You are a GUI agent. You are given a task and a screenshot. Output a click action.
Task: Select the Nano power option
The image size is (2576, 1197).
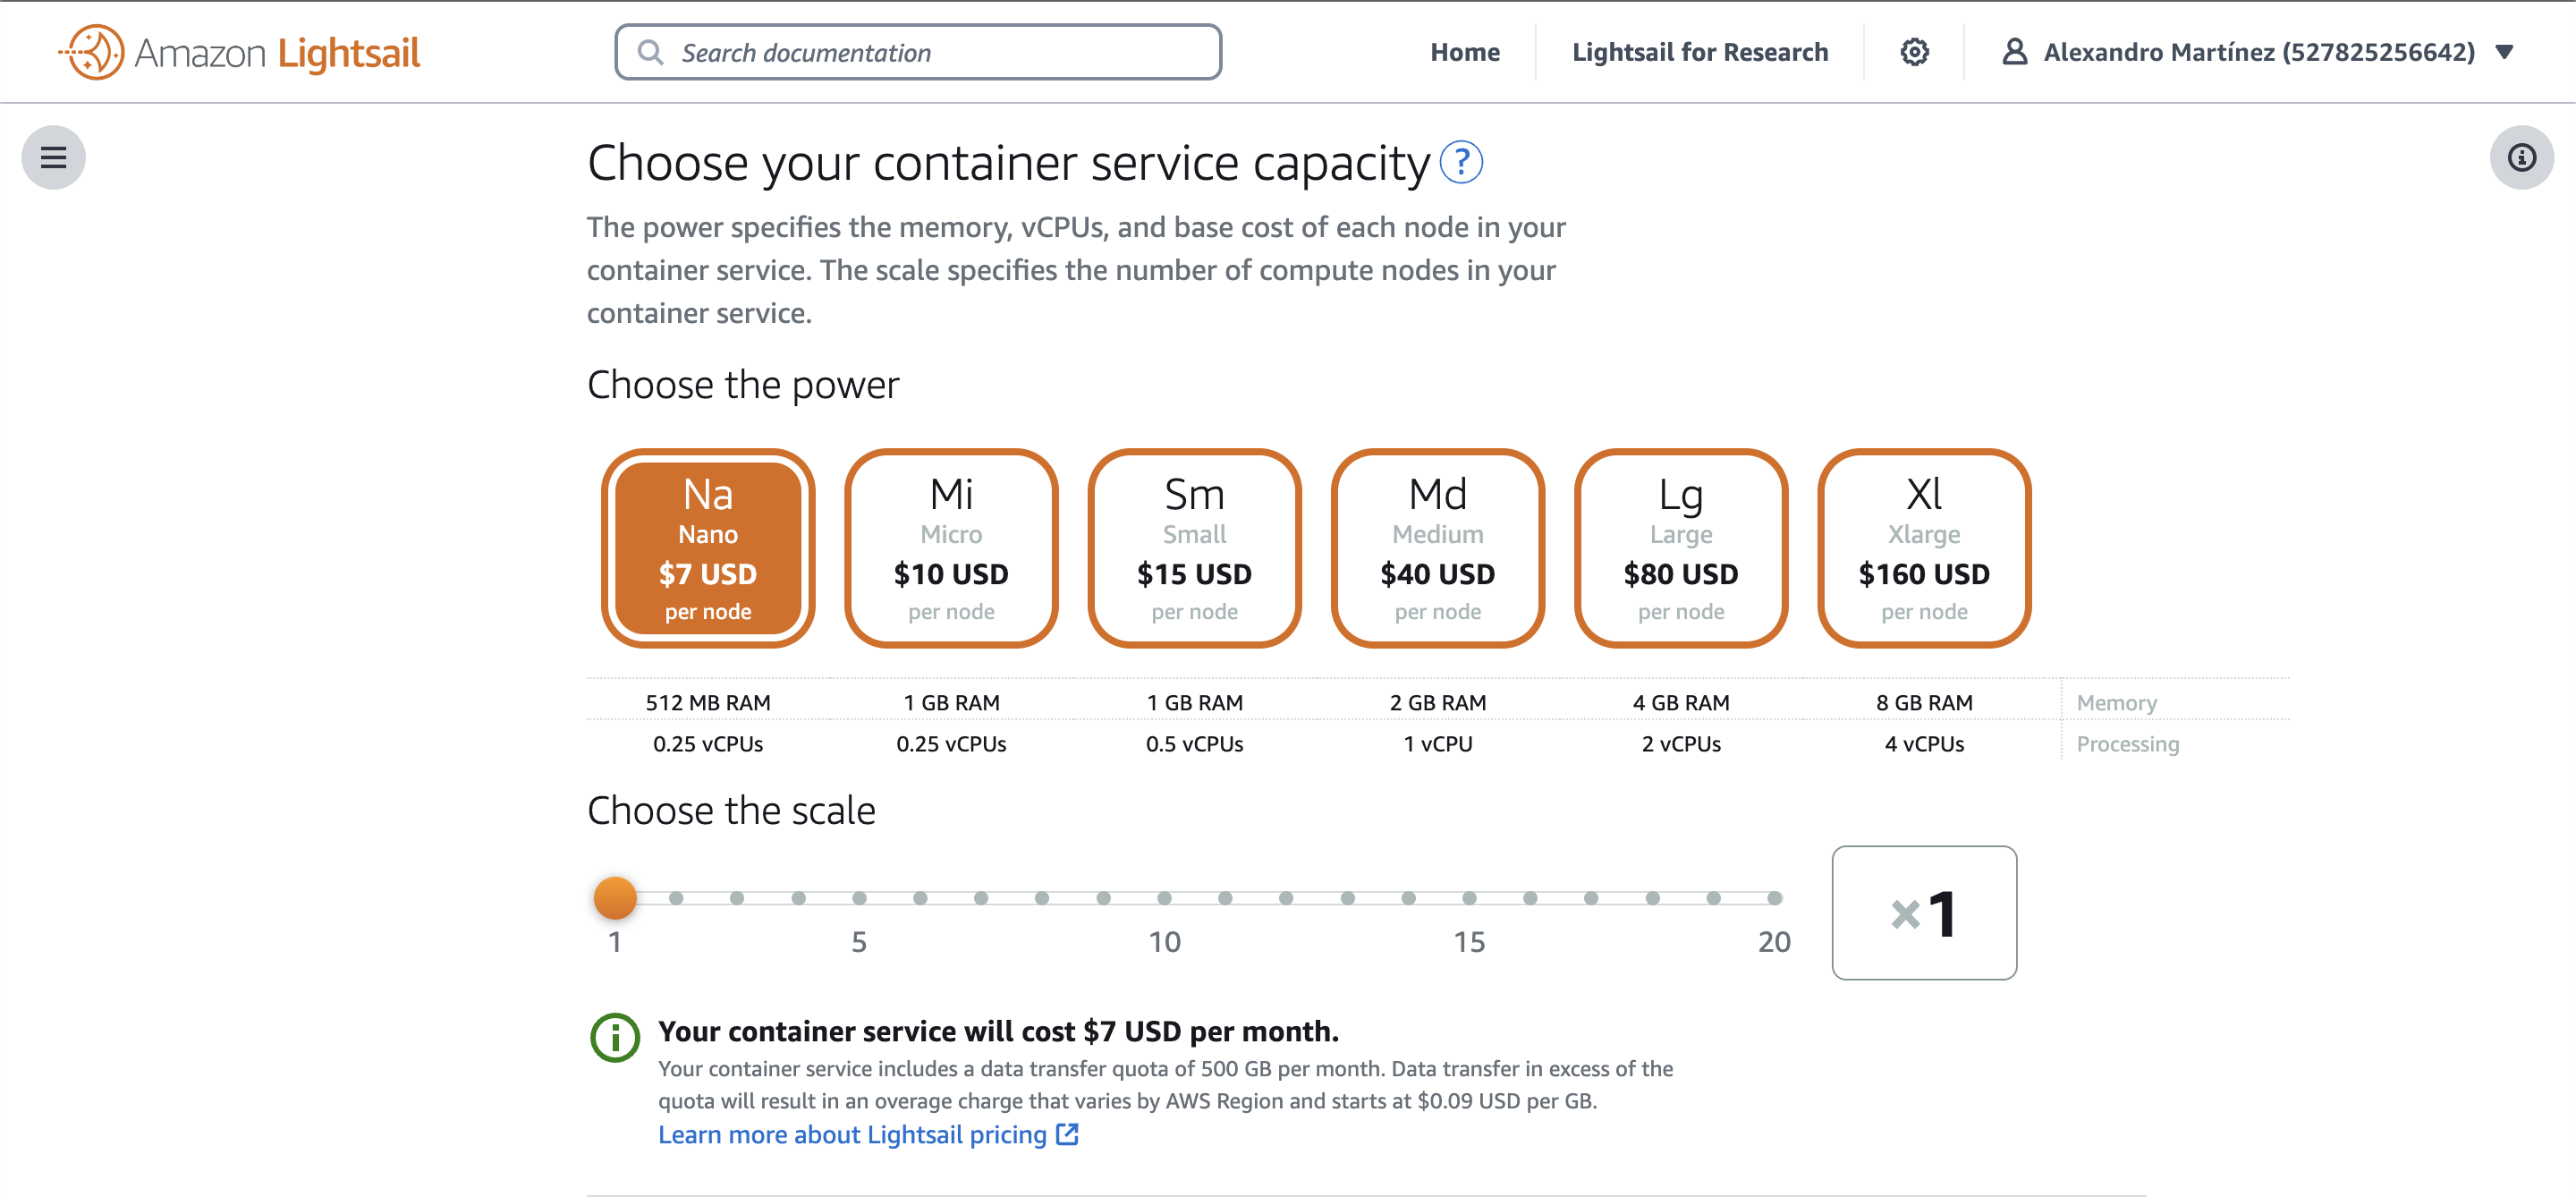708,548
